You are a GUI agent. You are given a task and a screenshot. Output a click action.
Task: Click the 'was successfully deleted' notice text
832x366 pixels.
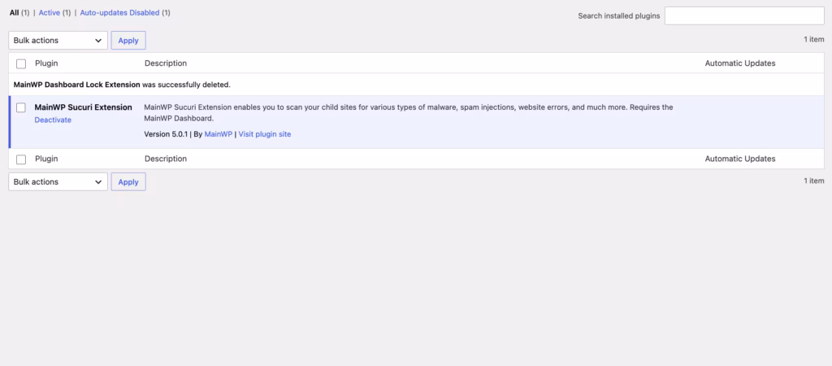coord(186,85)
